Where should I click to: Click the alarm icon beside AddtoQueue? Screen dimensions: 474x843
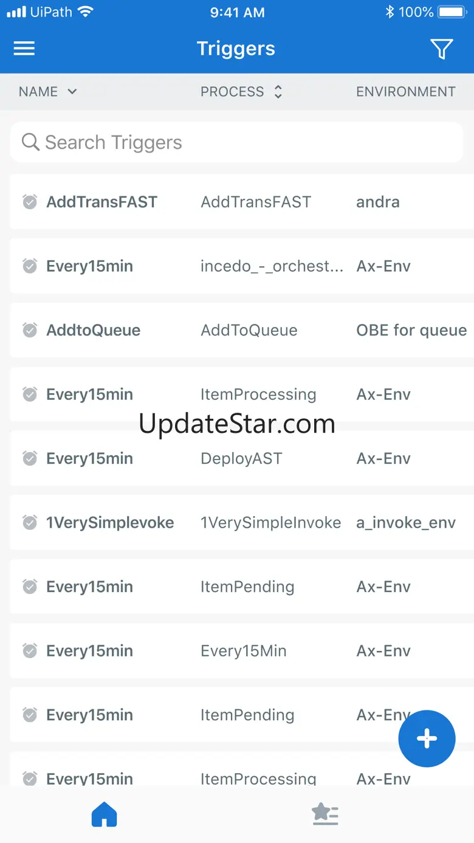30,330
